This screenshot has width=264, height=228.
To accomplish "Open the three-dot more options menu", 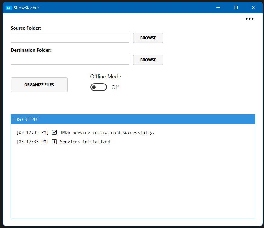I will [249, 19].
